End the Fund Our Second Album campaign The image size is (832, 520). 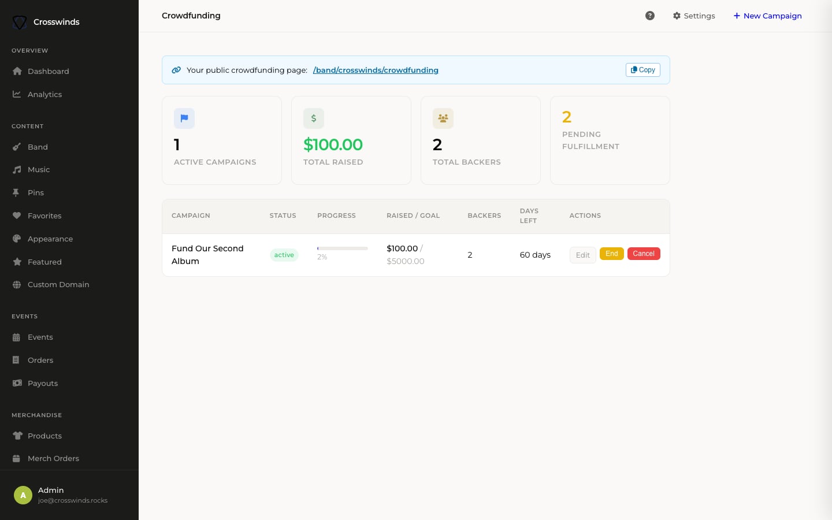pyautogui.click(x=612, y=254)
